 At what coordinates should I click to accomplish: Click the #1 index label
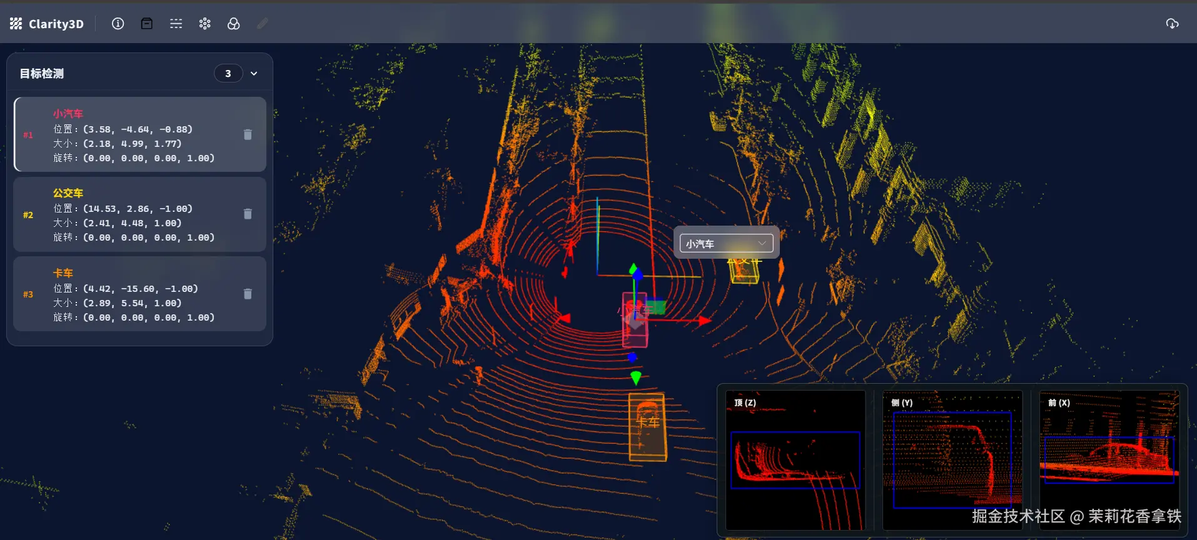(x=28, y=135)
